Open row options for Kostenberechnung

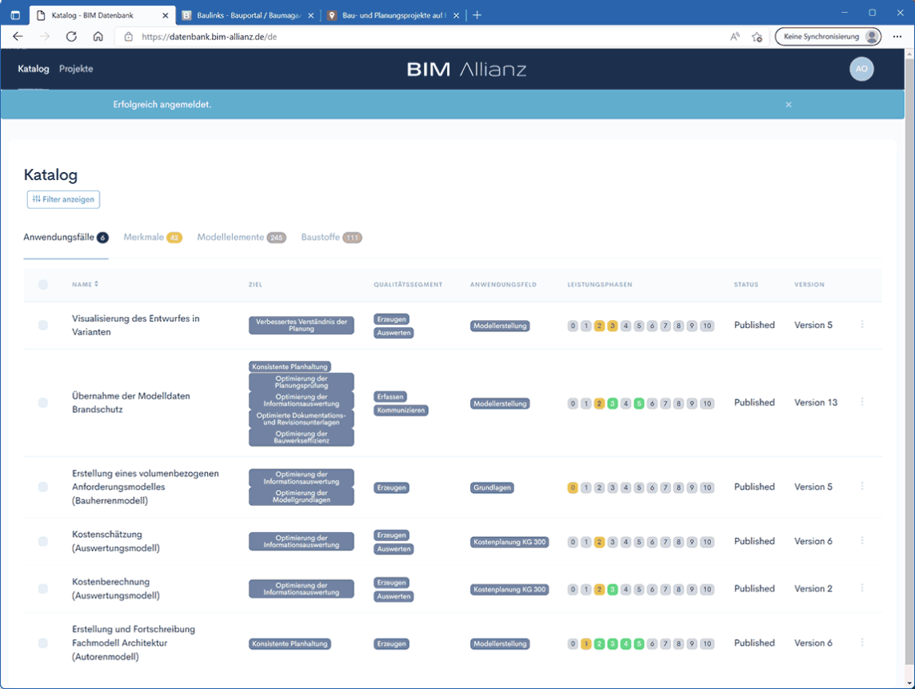(x=862, y=588)
